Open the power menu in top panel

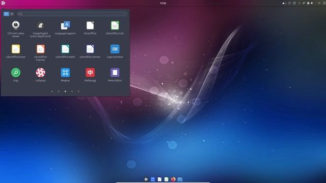click(x=319, y=3)
